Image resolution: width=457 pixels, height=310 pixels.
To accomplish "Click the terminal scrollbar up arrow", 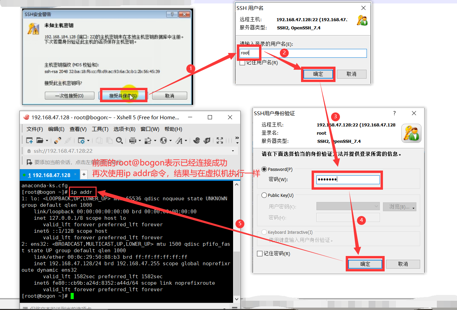I will click(x=237, y=185).
